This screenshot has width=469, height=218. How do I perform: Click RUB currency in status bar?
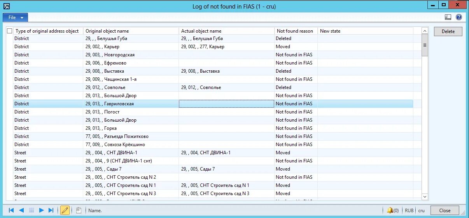click(409, 210)
